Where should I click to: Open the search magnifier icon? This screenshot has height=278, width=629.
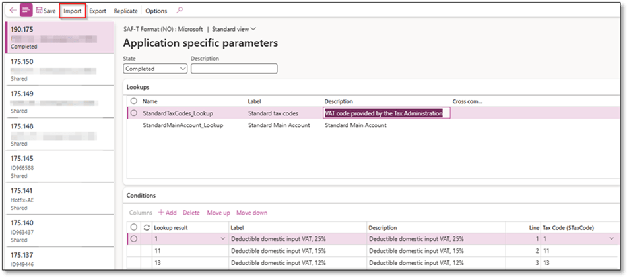click(180, 11)
